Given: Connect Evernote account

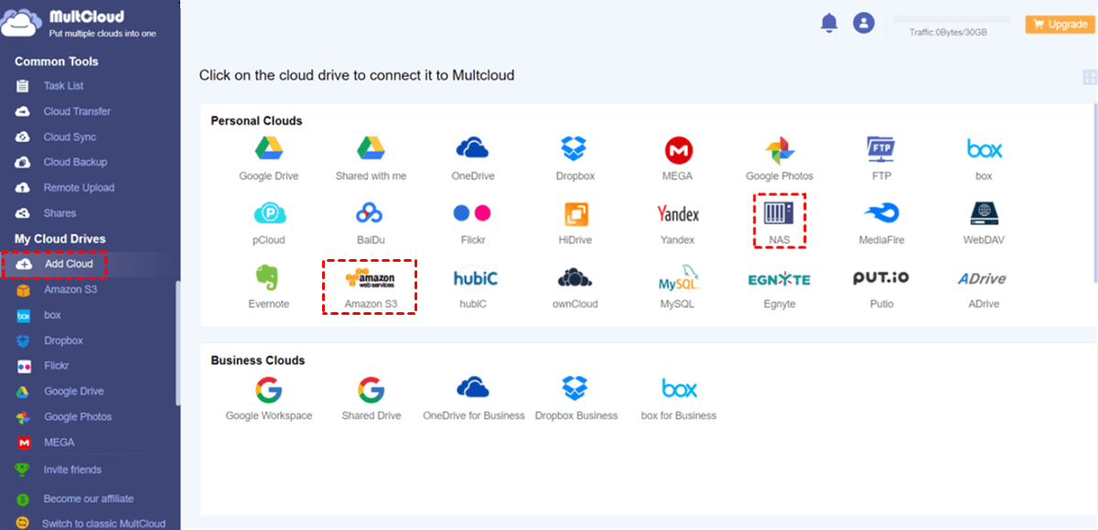Looking at the screenshot, I should pyautogui.click(x=269, y=287).
